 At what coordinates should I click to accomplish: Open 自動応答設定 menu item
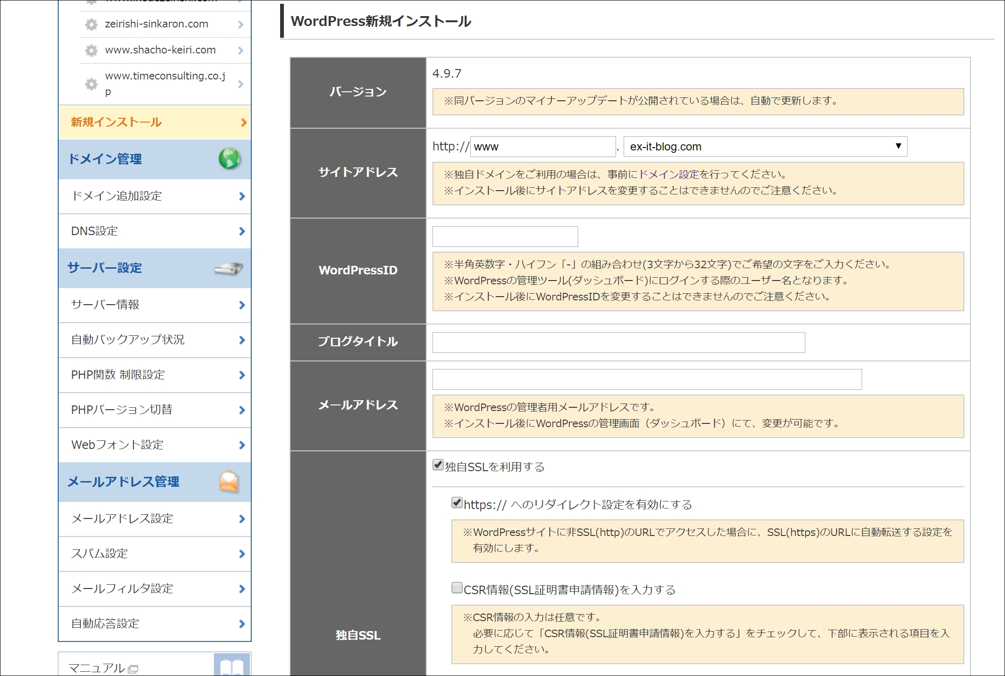(155, 624)
